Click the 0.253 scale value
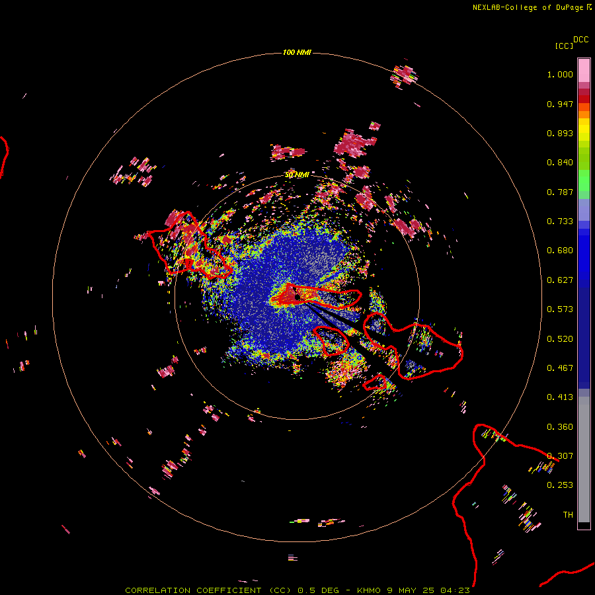The height and width of the screenshot is (595, 595). point(560,485)
